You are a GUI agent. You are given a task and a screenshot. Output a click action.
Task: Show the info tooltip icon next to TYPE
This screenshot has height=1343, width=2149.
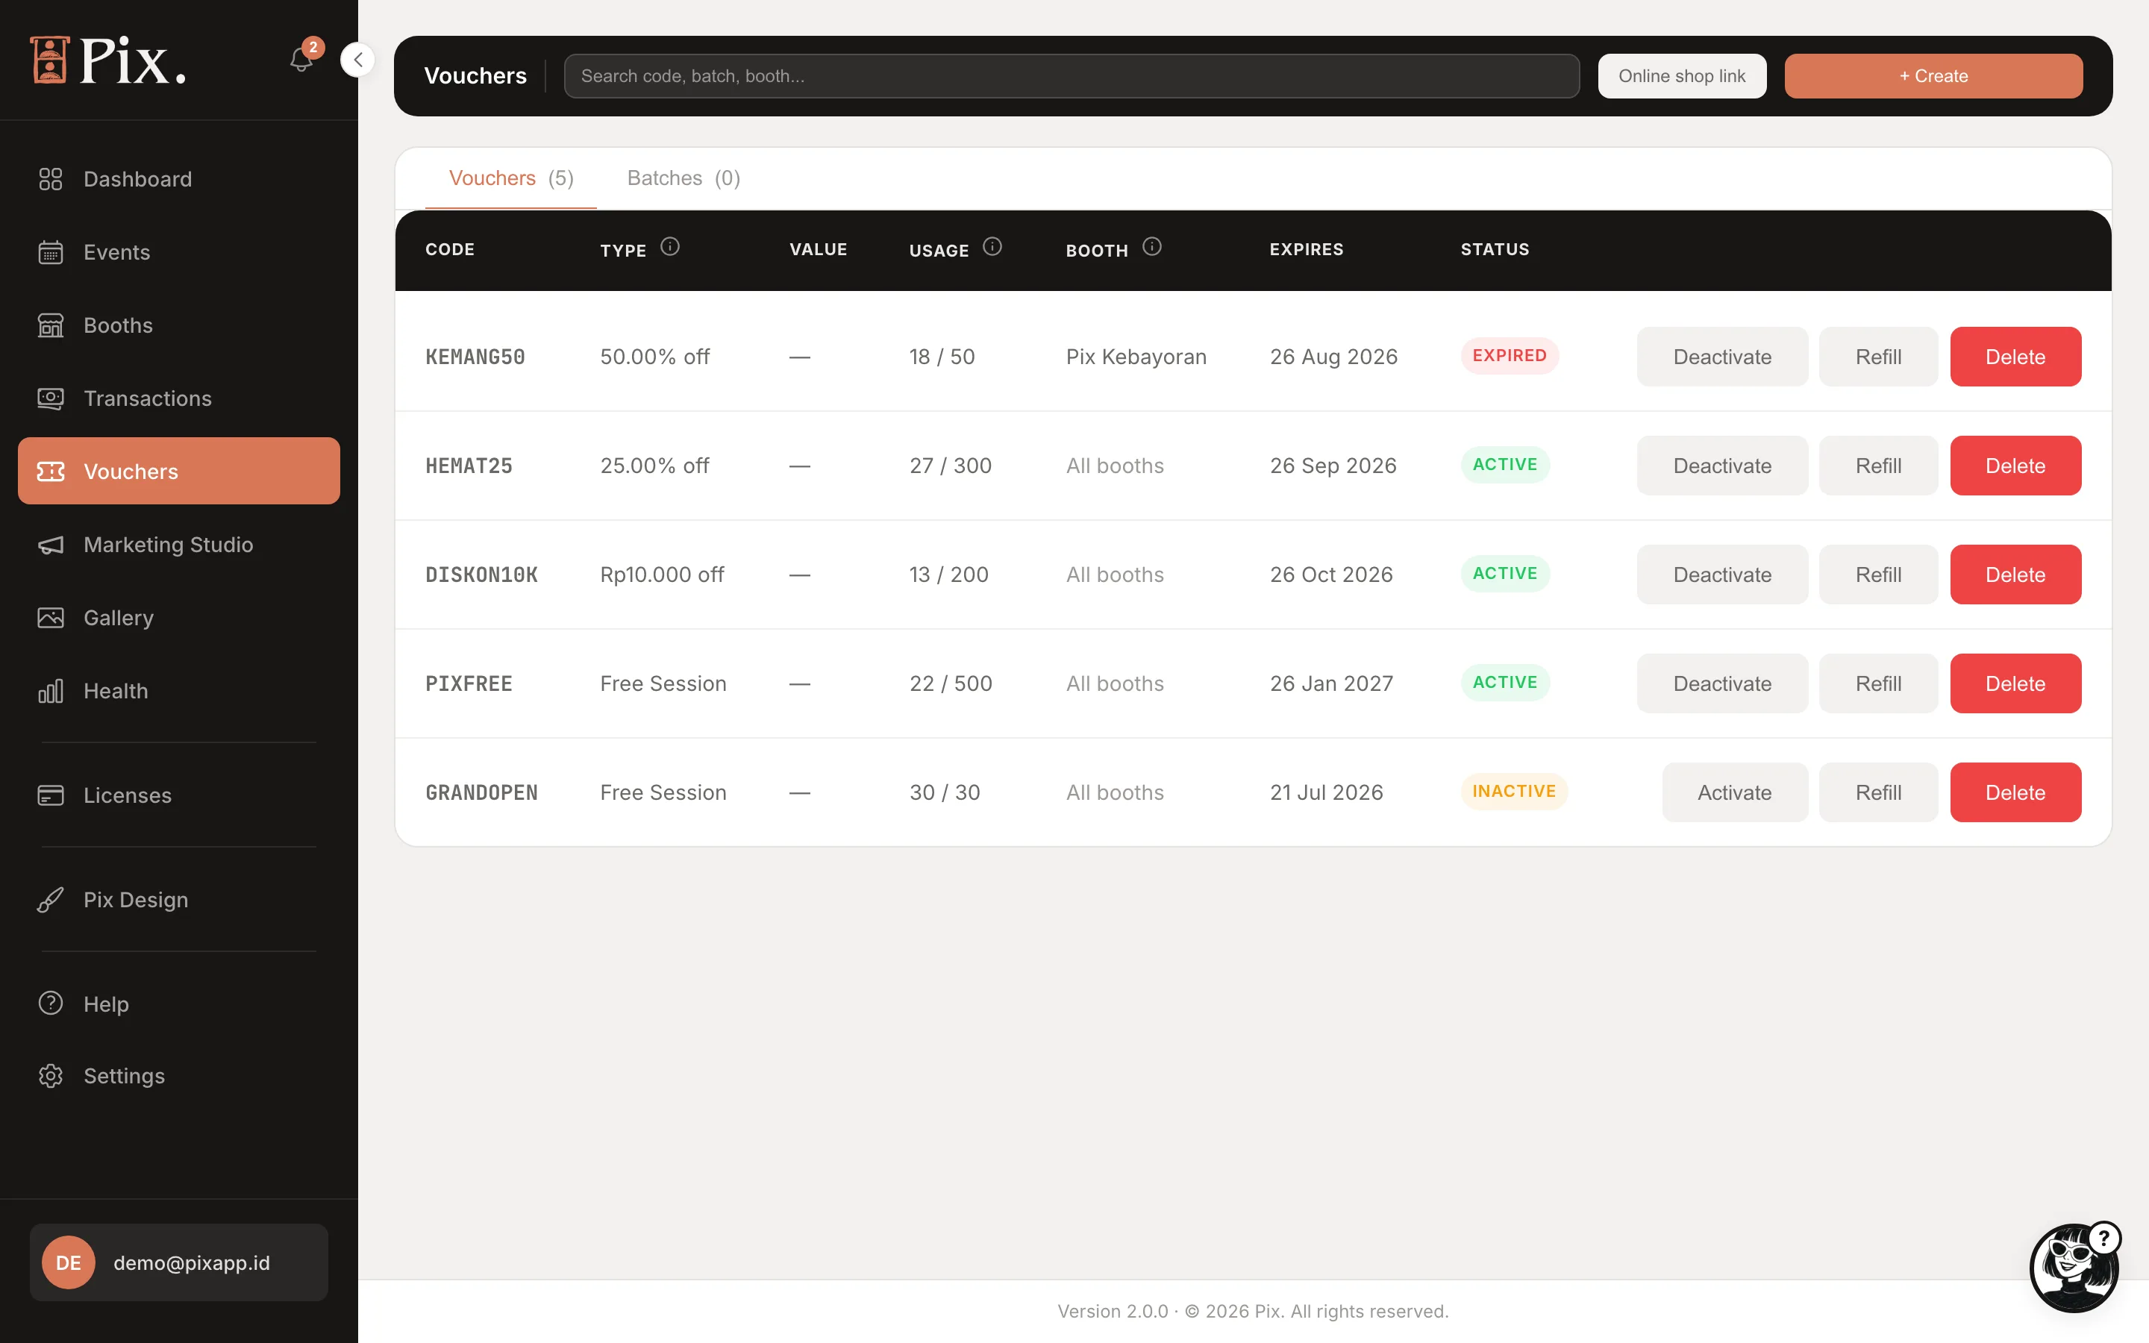click(x=671, y=247)
